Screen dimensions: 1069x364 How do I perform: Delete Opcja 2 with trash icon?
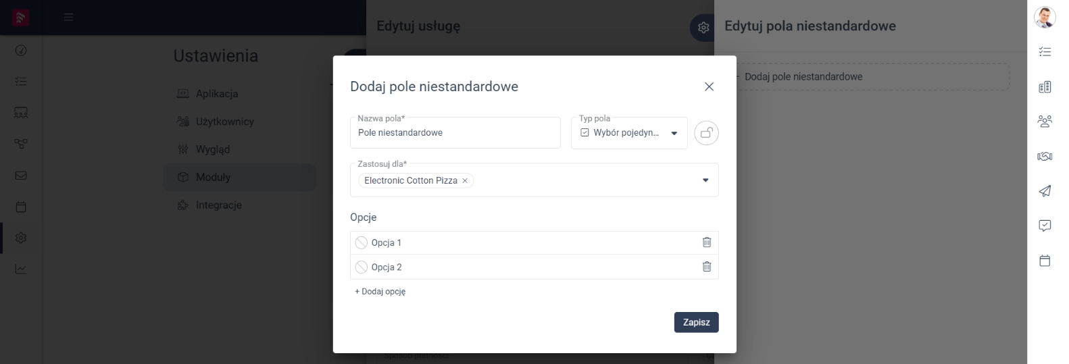pos(707,267)
